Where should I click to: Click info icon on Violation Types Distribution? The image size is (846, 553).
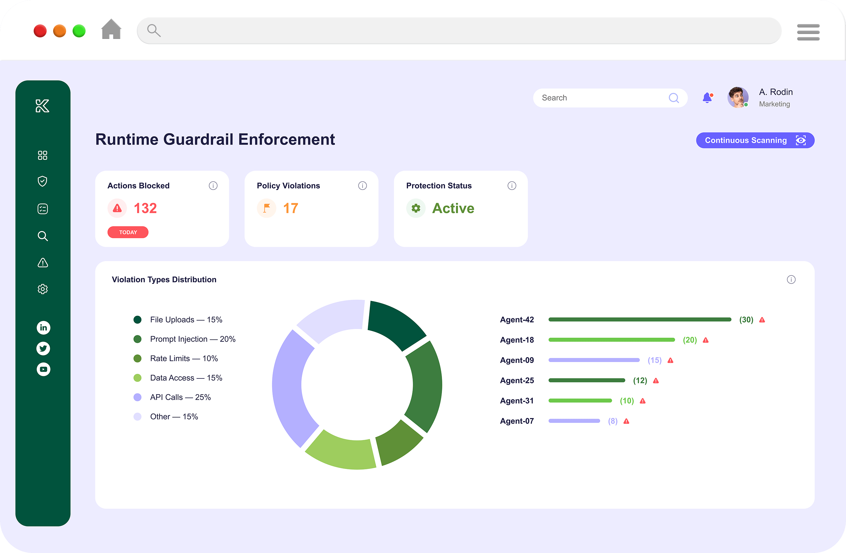(791, 280)
